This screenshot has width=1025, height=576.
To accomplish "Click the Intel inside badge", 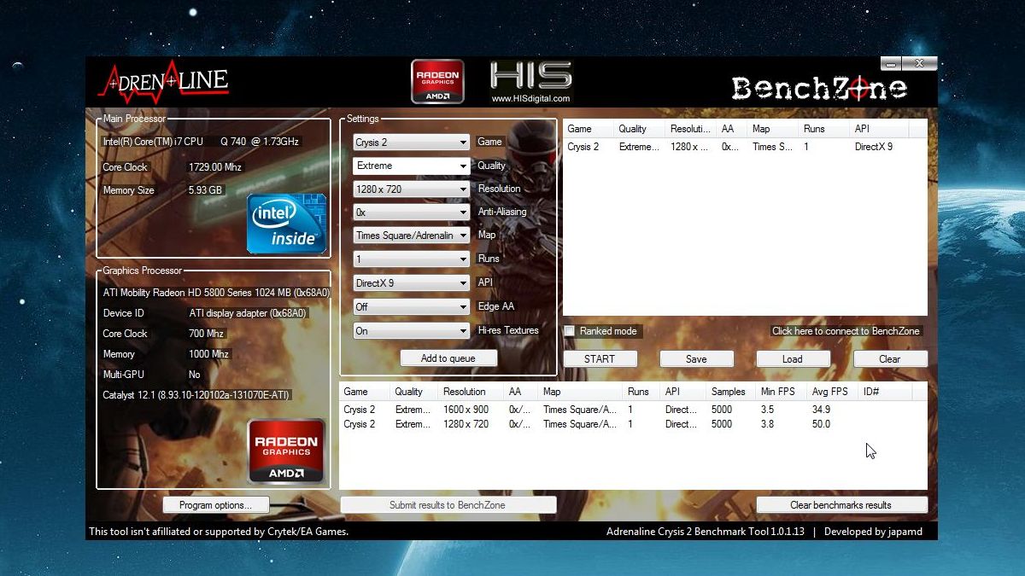I will [286, 224].
